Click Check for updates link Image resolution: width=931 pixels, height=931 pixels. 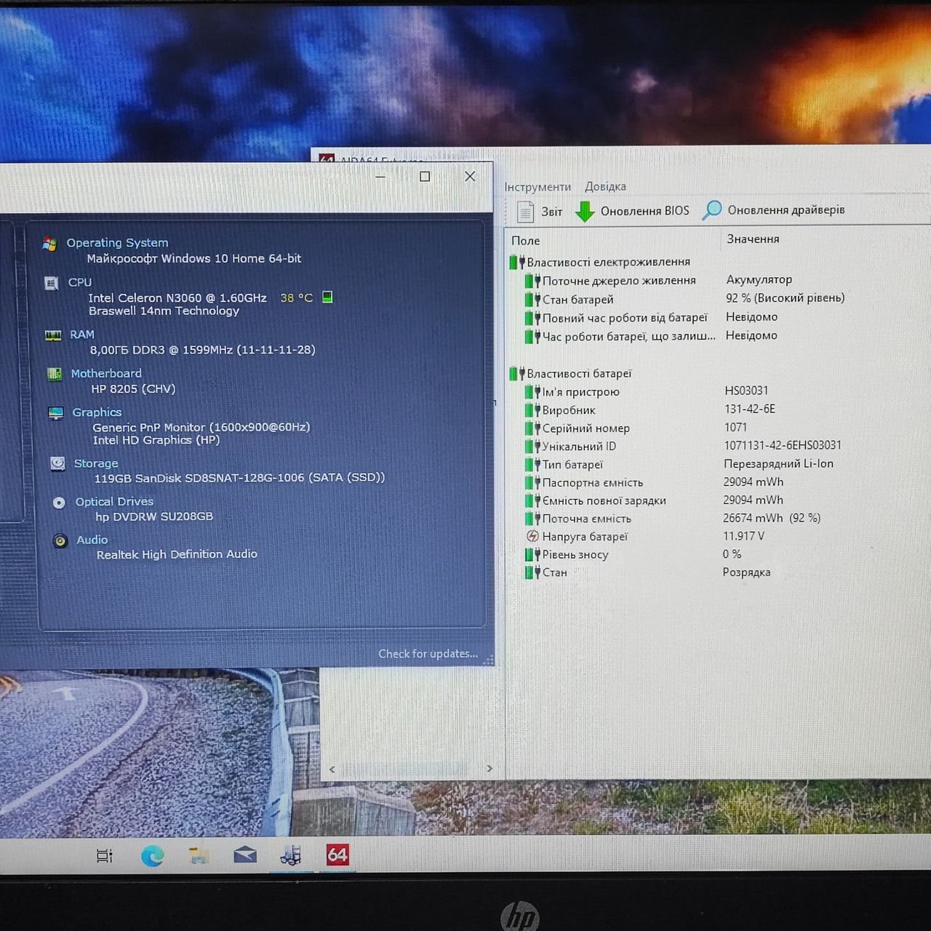click(x=428, y=654)
